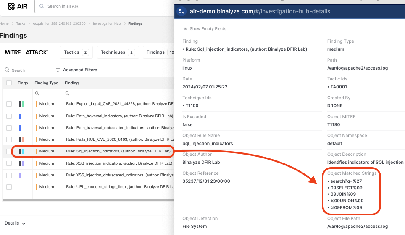Click the site settings icon in address bar
The height and width of the screenshot is (235, 405).
[x=181, y=11]
